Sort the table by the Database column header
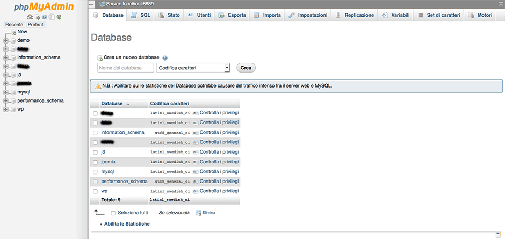The height and width of the screenshot is (239, 505). tap(112, 103)
